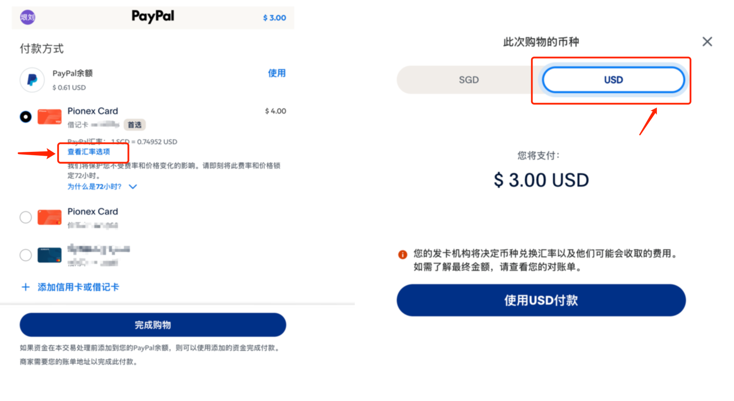Expand the 为什么是72小时 chevron
This screenshot has height=401, width=734.
133,187
